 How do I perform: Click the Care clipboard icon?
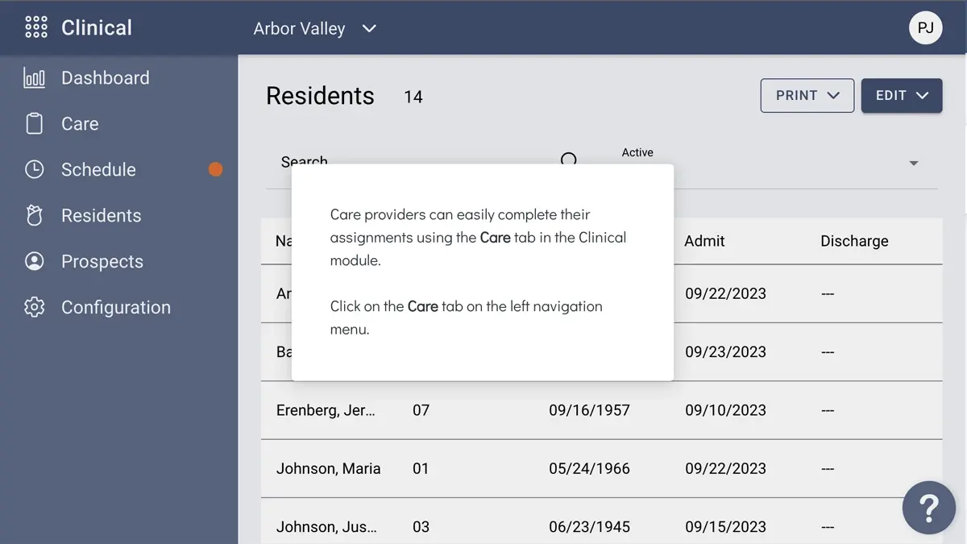tap(35, 124)
